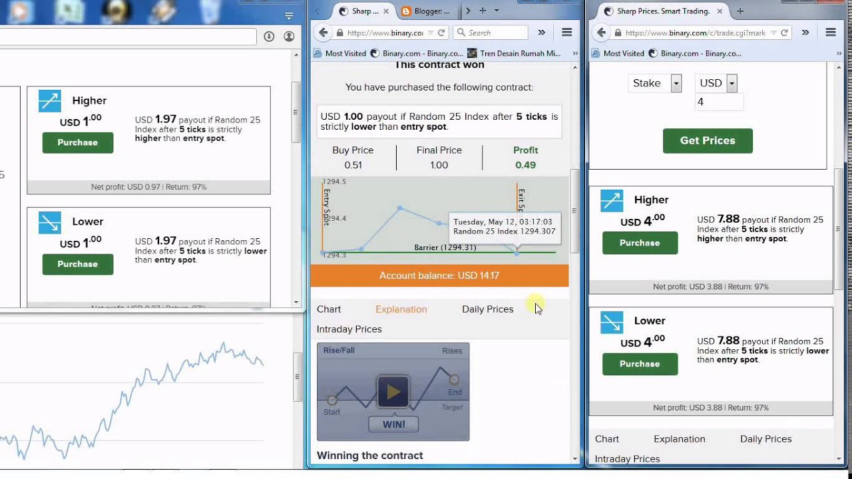Open downloads icon in left browser toolbar

[x=269, y=37]
